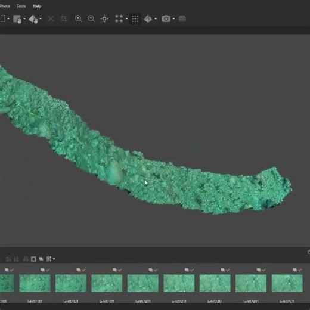Reset the view with the crosshair arrows icon
Viewport: 310px width, 310px height.
tap(104, 19)
